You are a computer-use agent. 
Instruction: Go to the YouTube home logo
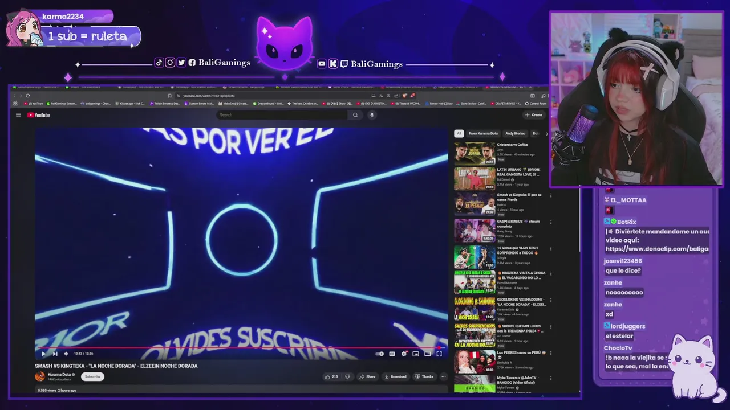click(39, 115)
